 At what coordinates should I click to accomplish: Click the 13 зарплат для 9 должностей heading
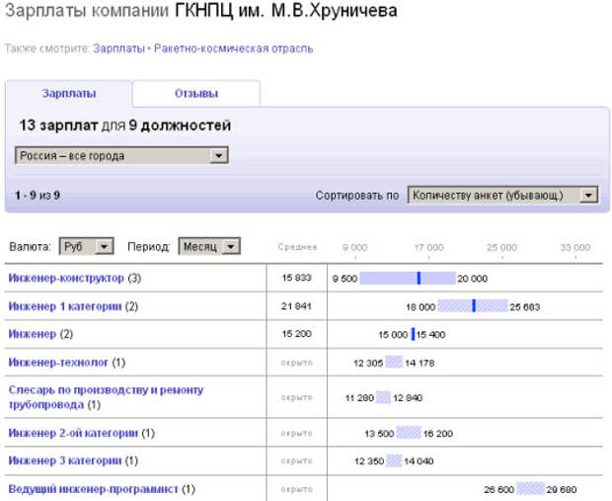click(125, 125)
